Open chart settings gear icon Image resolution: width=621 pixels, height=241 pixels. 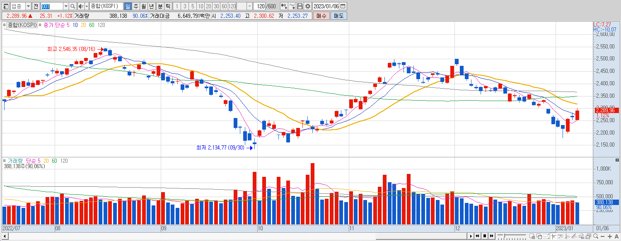(x=307, y=6)
